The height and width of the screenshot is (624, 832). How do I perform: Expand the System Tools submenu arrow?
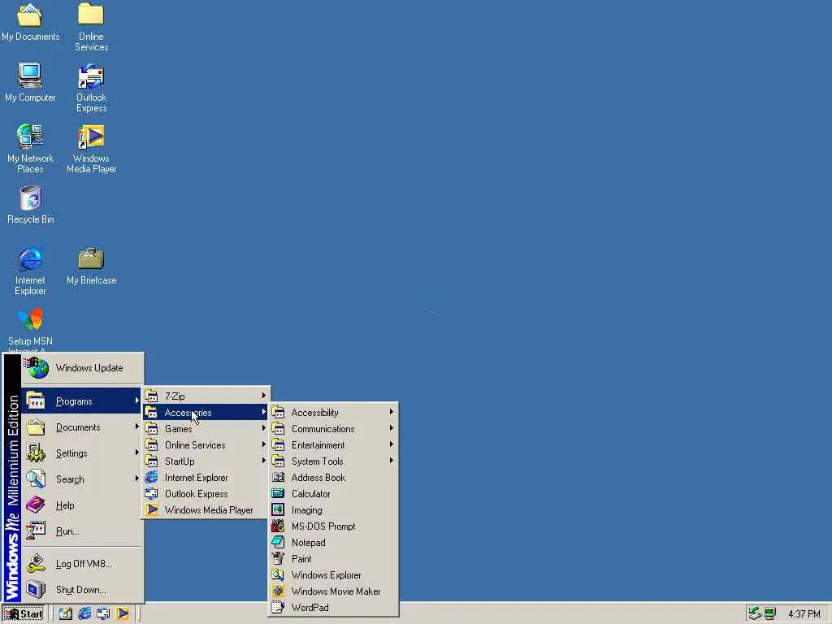tap(391, 461)
